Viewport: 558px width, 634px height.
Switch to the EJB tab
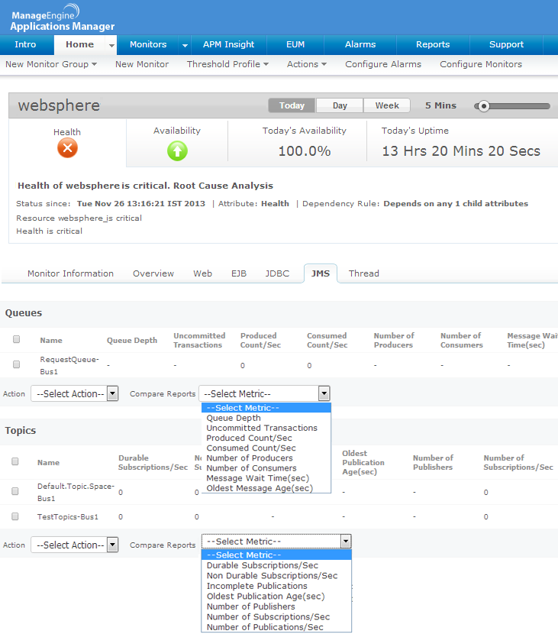[239, 273]
